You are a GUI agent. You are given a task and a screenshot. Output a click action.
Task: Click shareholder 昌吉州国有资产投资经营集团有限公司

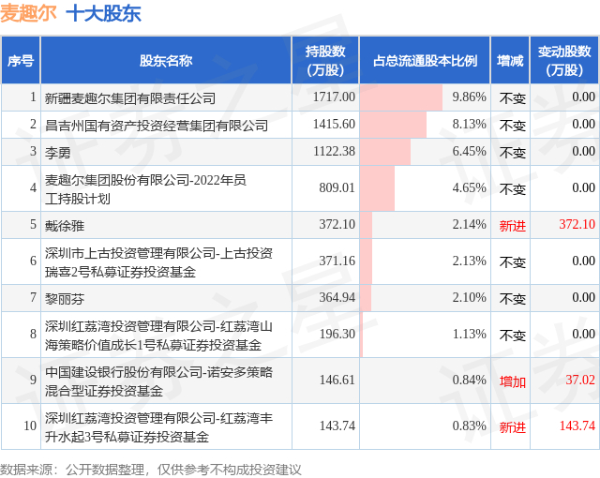[x=157, y=126]
